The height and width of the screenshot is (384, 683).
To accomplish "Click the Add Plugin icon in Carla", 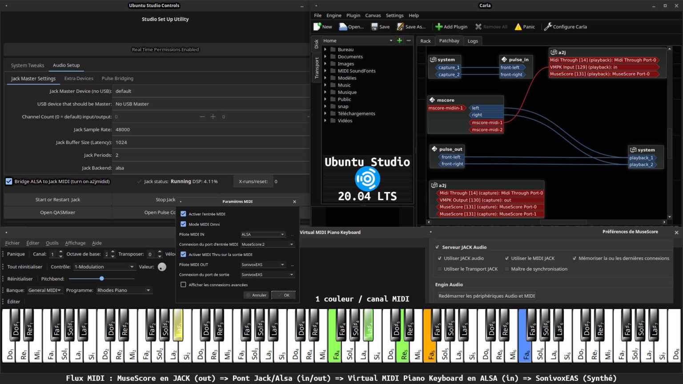I will tap(439, 27).
